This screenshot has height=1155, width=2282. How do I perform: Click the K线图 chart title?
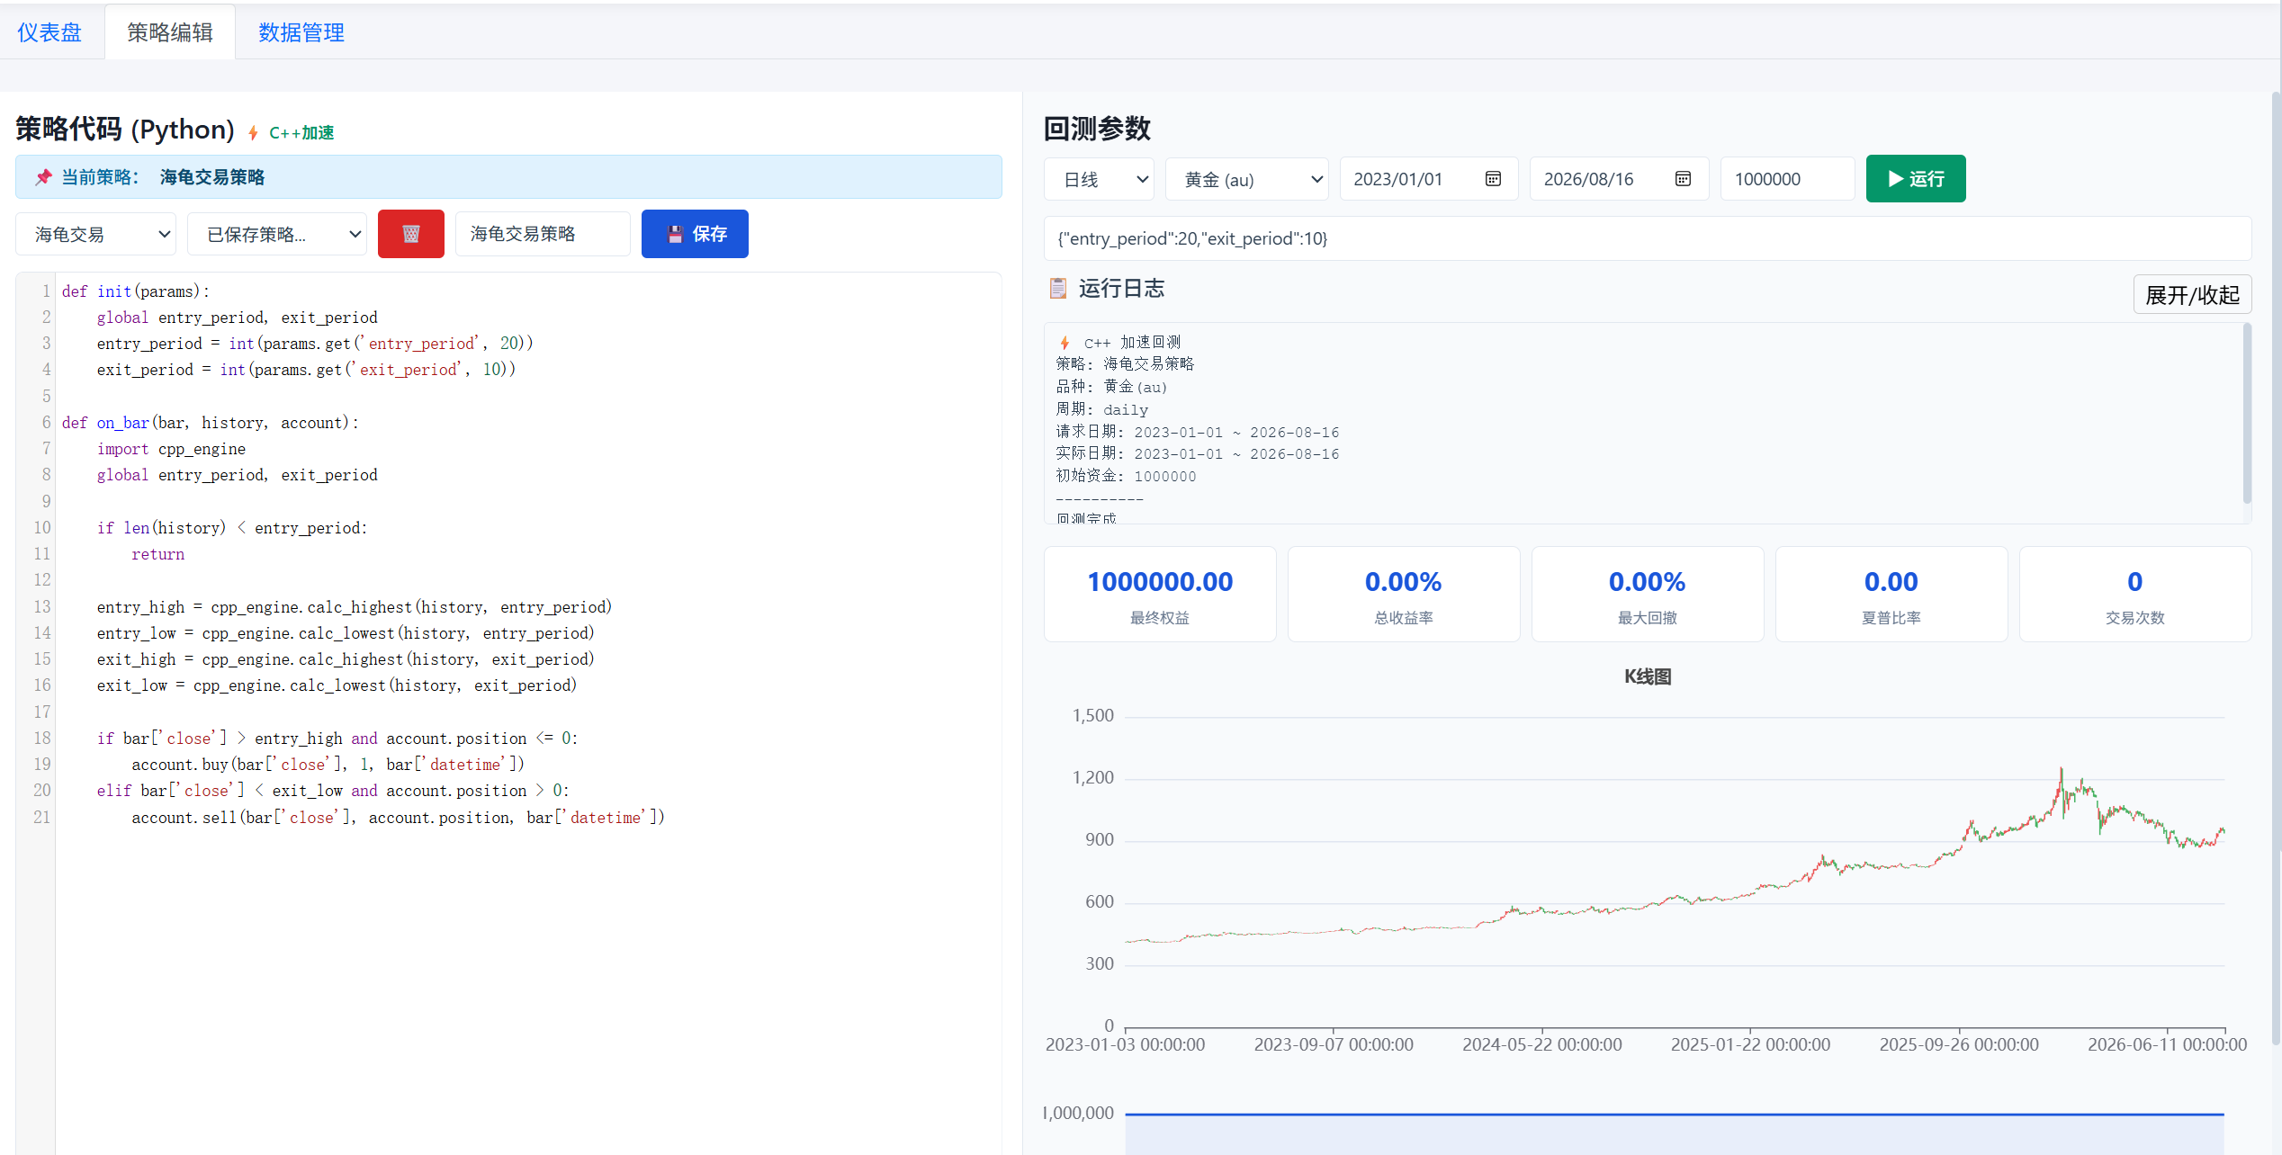[x=1648, y=676]
